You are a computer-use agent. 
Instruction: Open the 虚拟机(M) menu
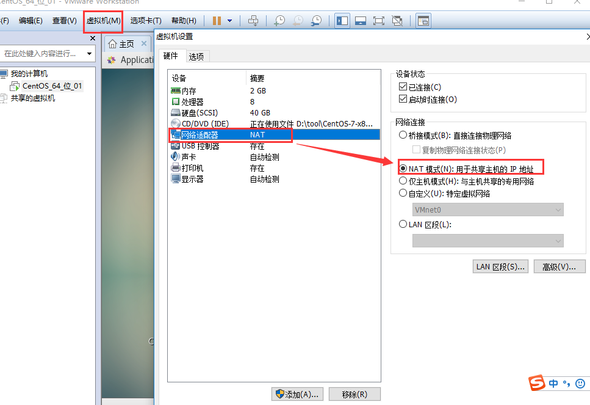point(104,21)
